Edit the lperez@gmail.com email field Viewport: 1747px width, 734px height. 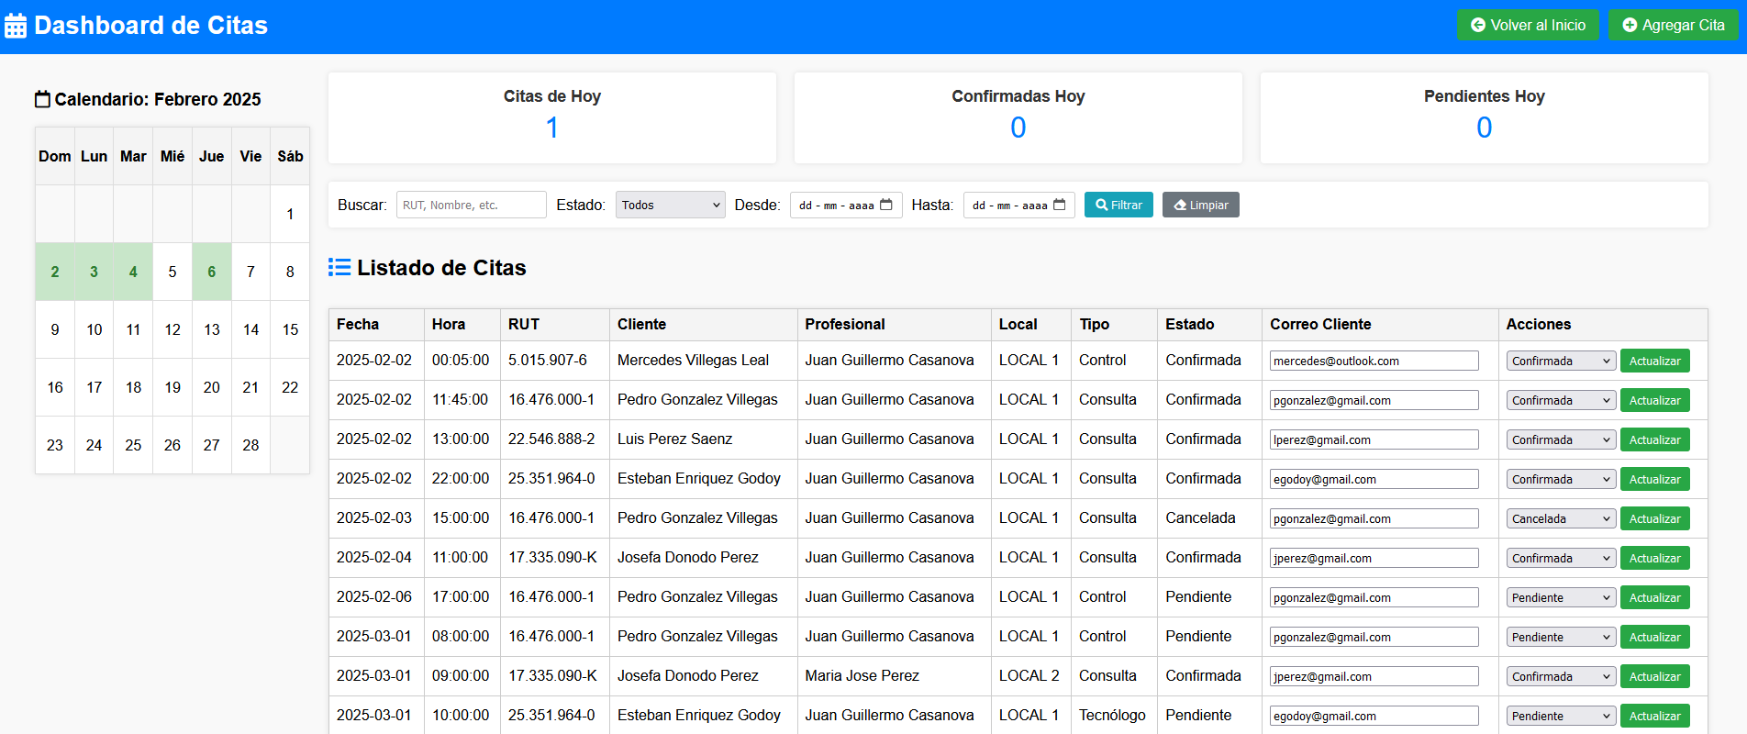[x=1374, y=439]
